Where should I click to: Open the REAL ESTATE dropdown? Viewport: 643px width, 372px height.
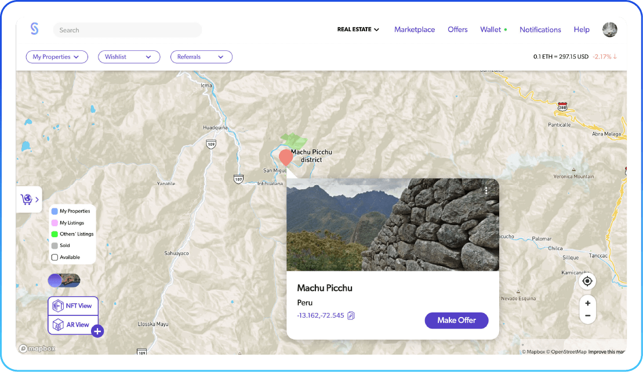click(358, 30)
